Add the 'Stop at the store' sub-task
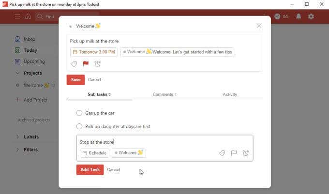The image size is (329, 194). (90, 170)
